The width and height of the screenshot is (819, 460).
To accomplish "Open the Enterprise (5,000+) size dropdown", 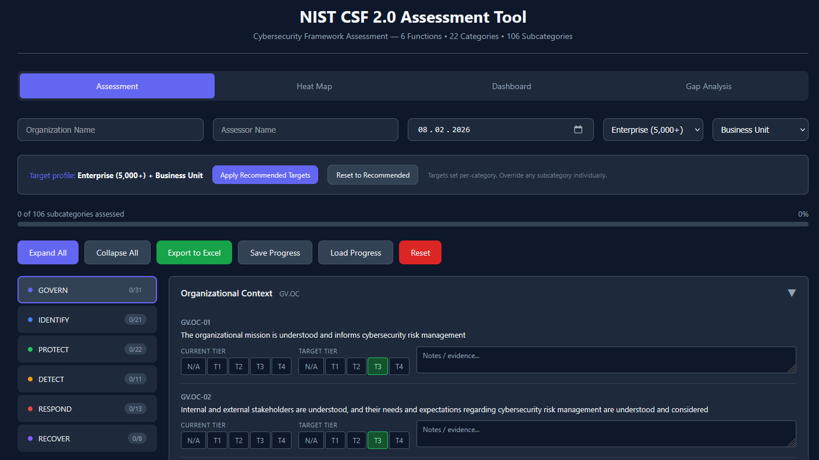I will click(x=653, y=130).
